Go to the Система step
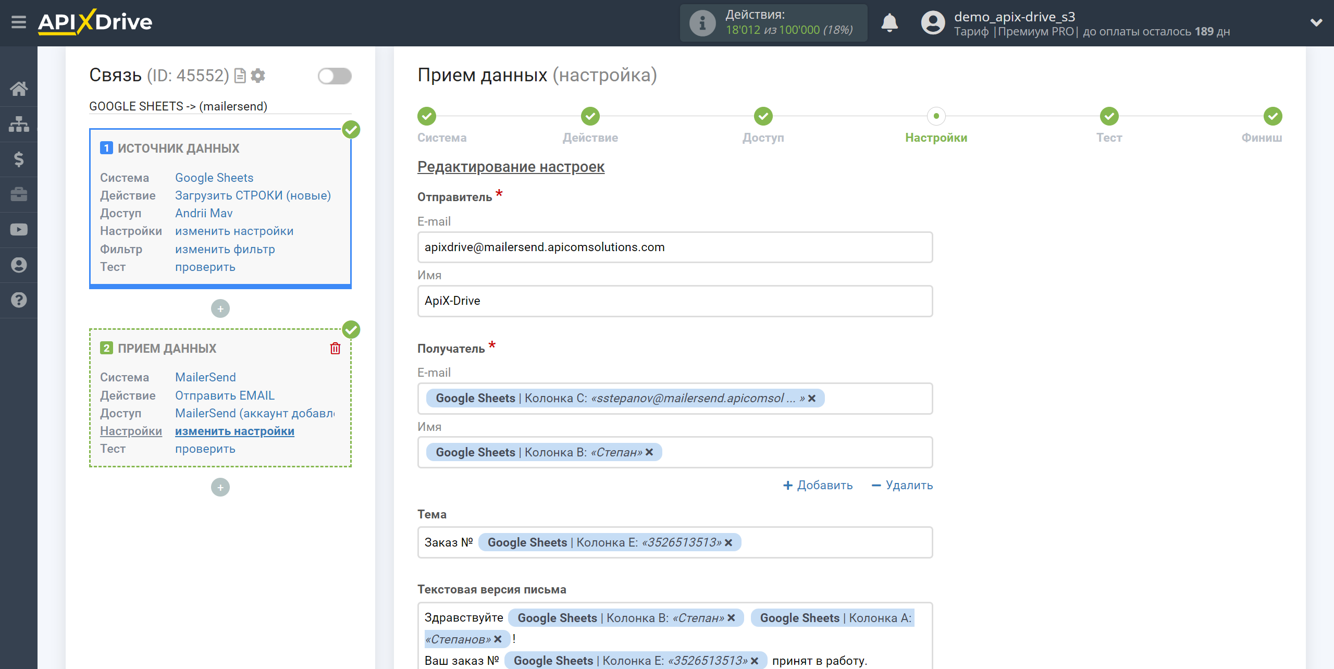This screenshot has height=669, width=1334. coord(427,116)
